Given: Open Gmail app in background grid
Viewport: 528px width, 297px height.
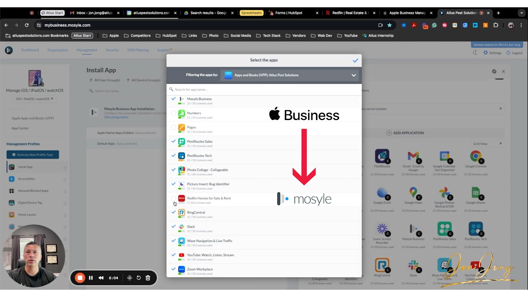Looking at the screenshot, I should 413,157.
